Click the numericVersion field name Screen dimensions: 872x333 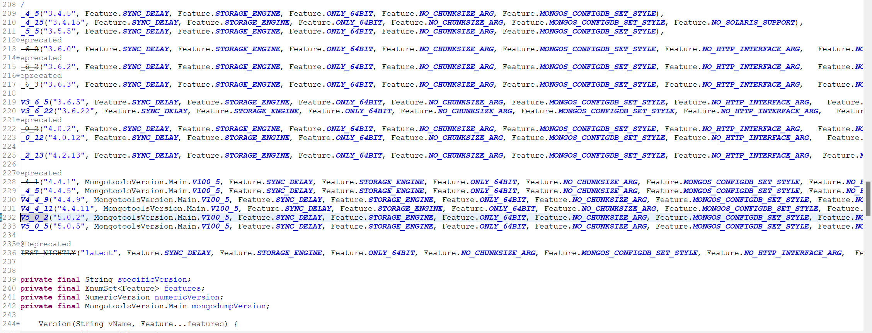(187, 297)
